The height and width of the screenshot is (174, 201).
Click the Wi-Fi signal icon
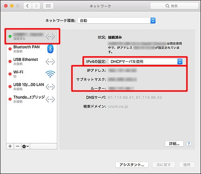click(50, 74)
